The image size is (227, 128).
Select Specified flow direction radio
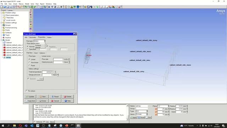point(28,49)
